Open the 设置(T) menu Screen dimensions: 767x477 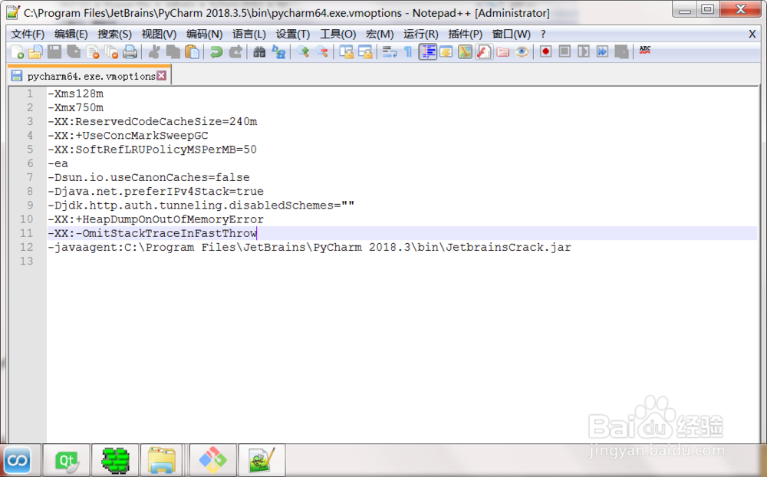point(292,34)
